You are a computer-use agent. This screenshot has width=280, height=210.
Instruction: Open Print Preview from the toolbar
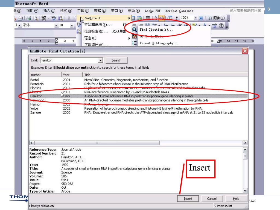click(36, 18)
